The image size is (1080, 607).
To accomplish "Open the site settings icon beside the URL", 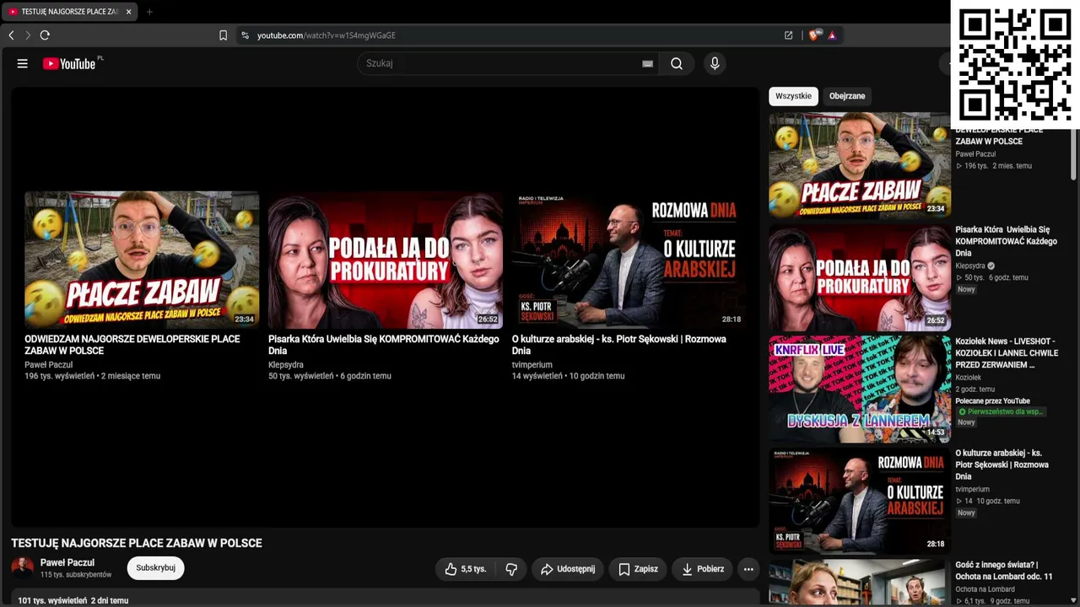I will click(x=245, y=35).
